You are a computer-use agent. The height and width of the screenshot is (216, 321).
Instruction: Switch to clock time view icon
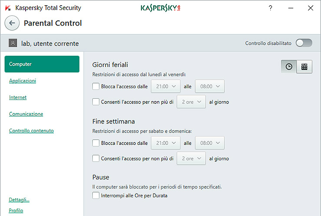[289, 66]
